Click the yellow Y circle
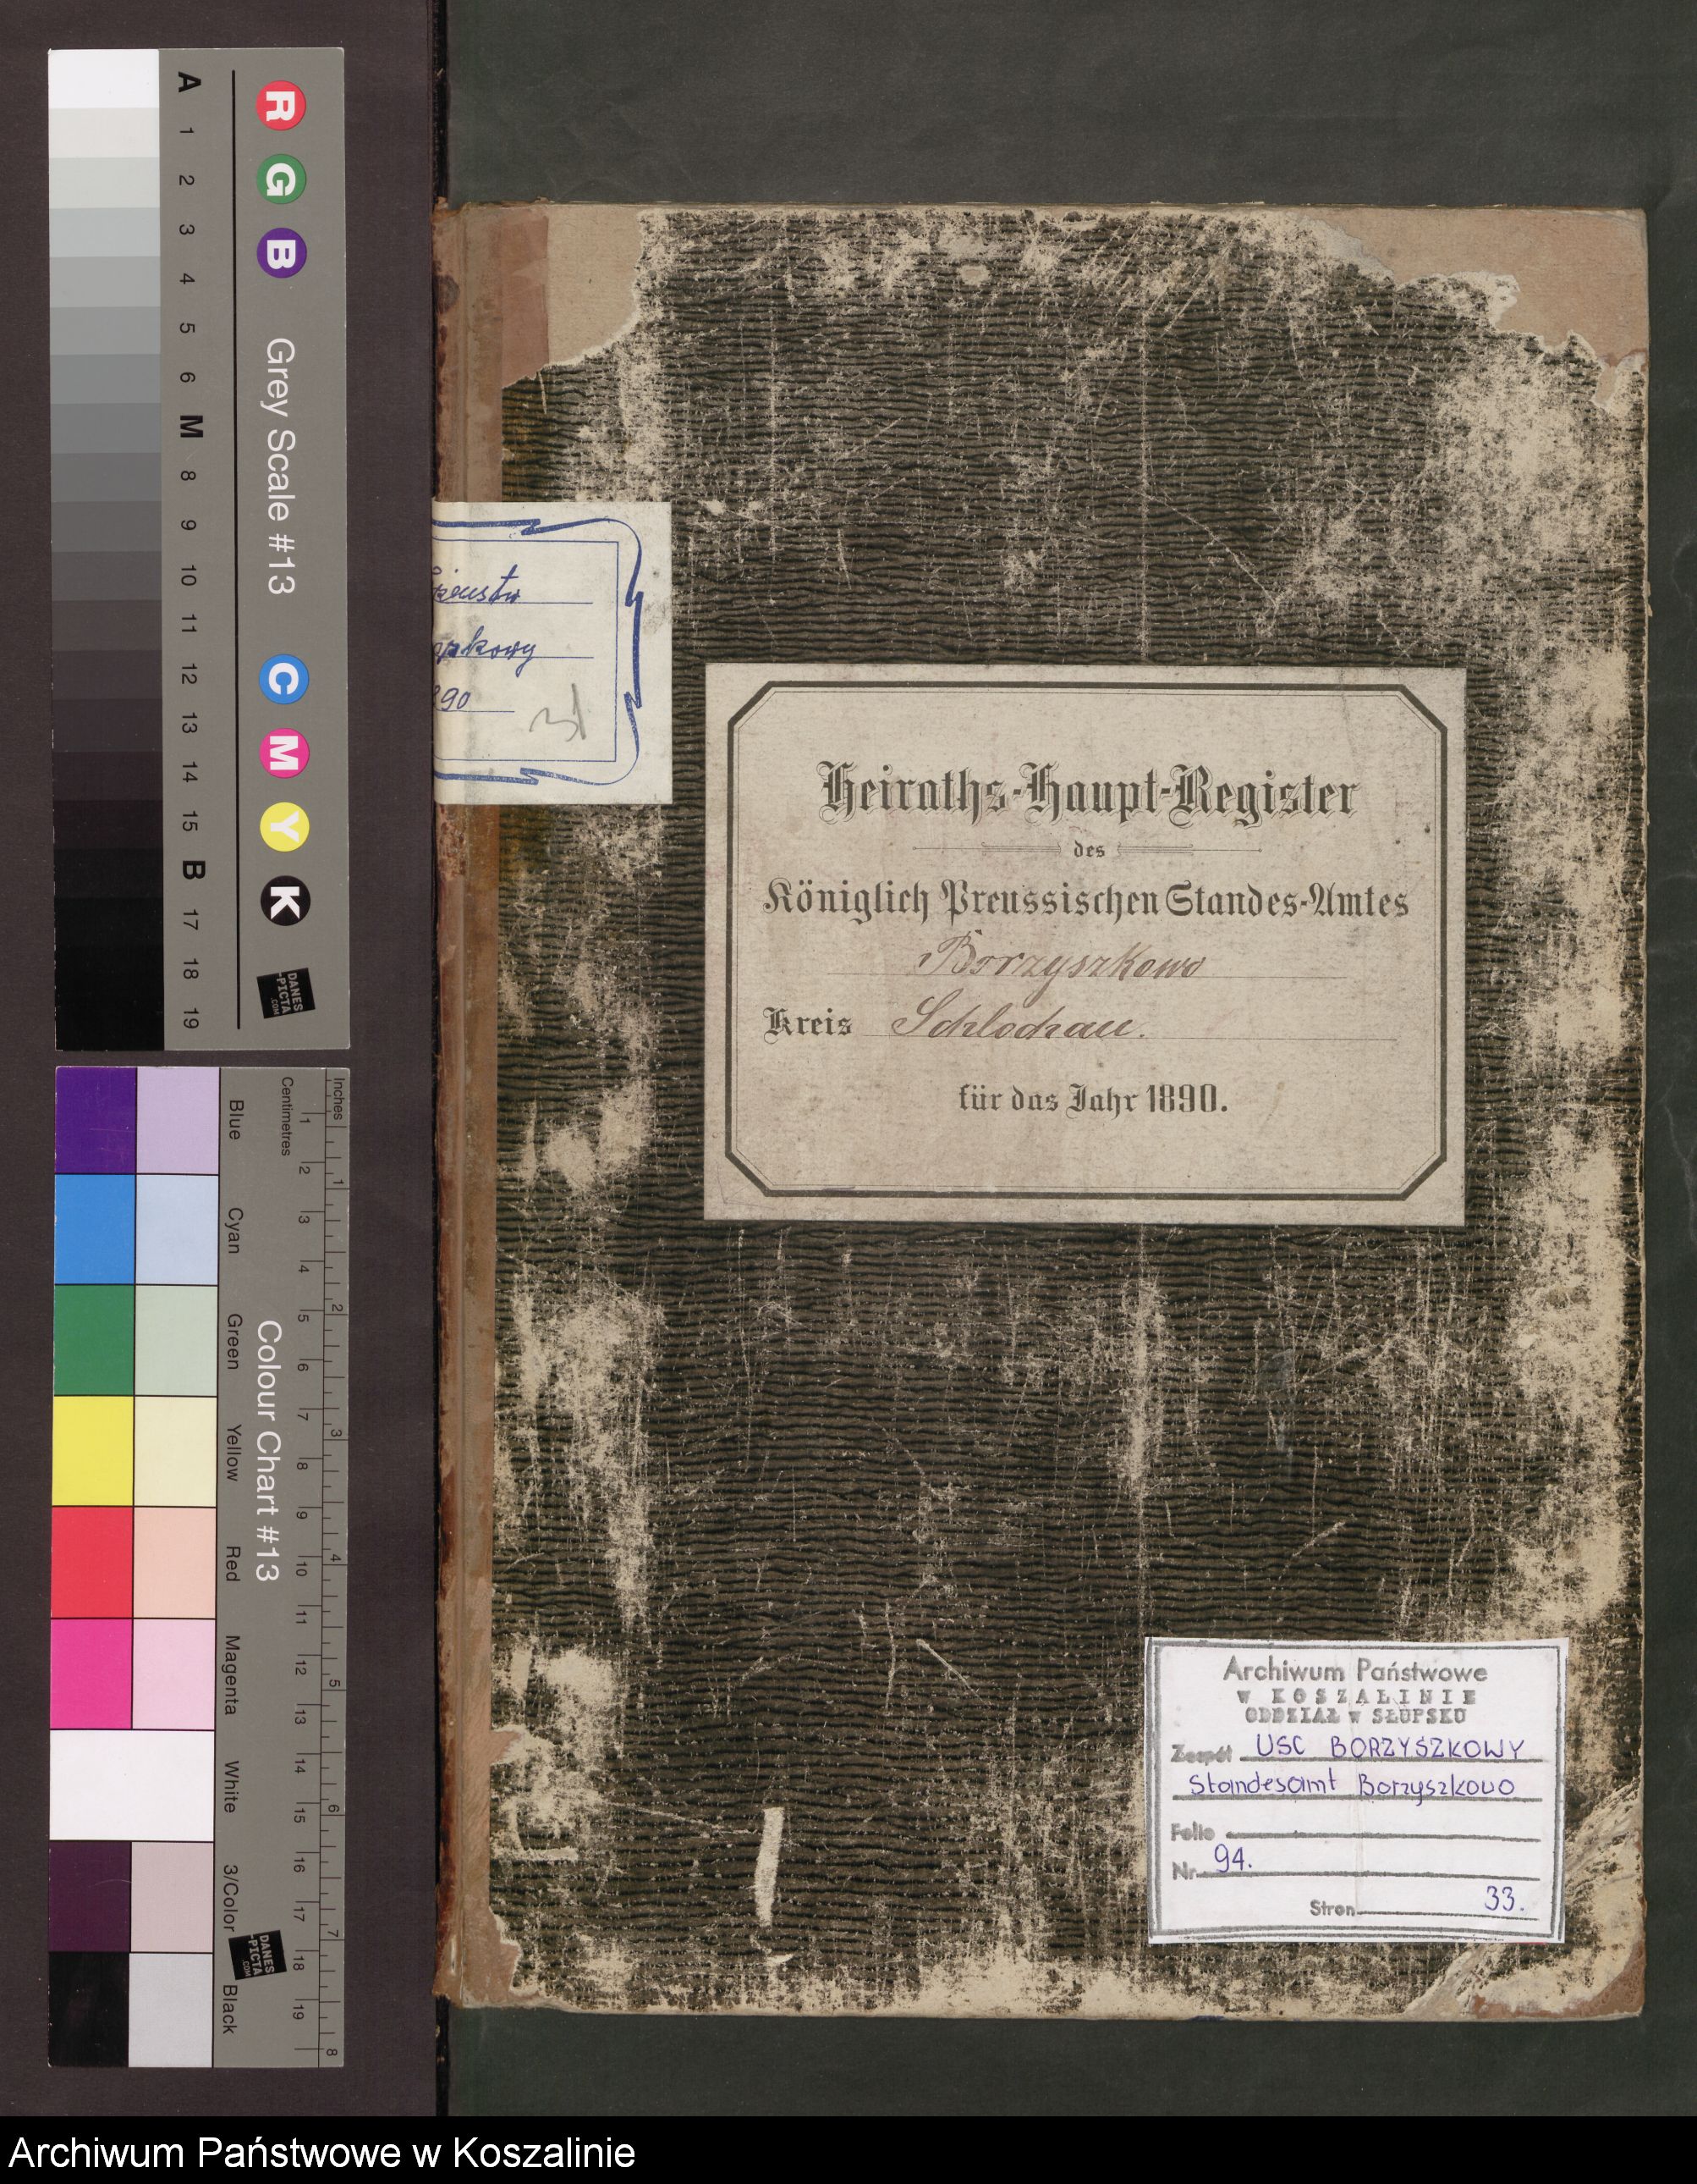Image resolution: width=1697 pixels, height=2184 pixels. (285, 829)
